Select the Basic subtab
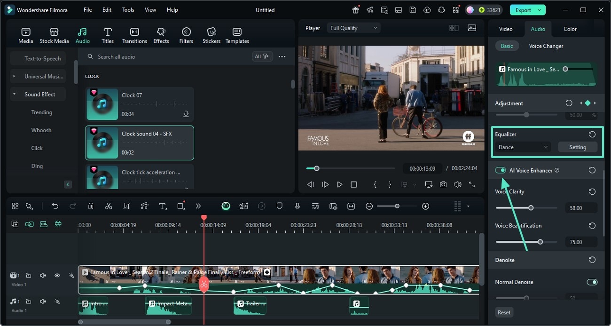The width and height of the screenshot is (611, 326). pos(507,46)
